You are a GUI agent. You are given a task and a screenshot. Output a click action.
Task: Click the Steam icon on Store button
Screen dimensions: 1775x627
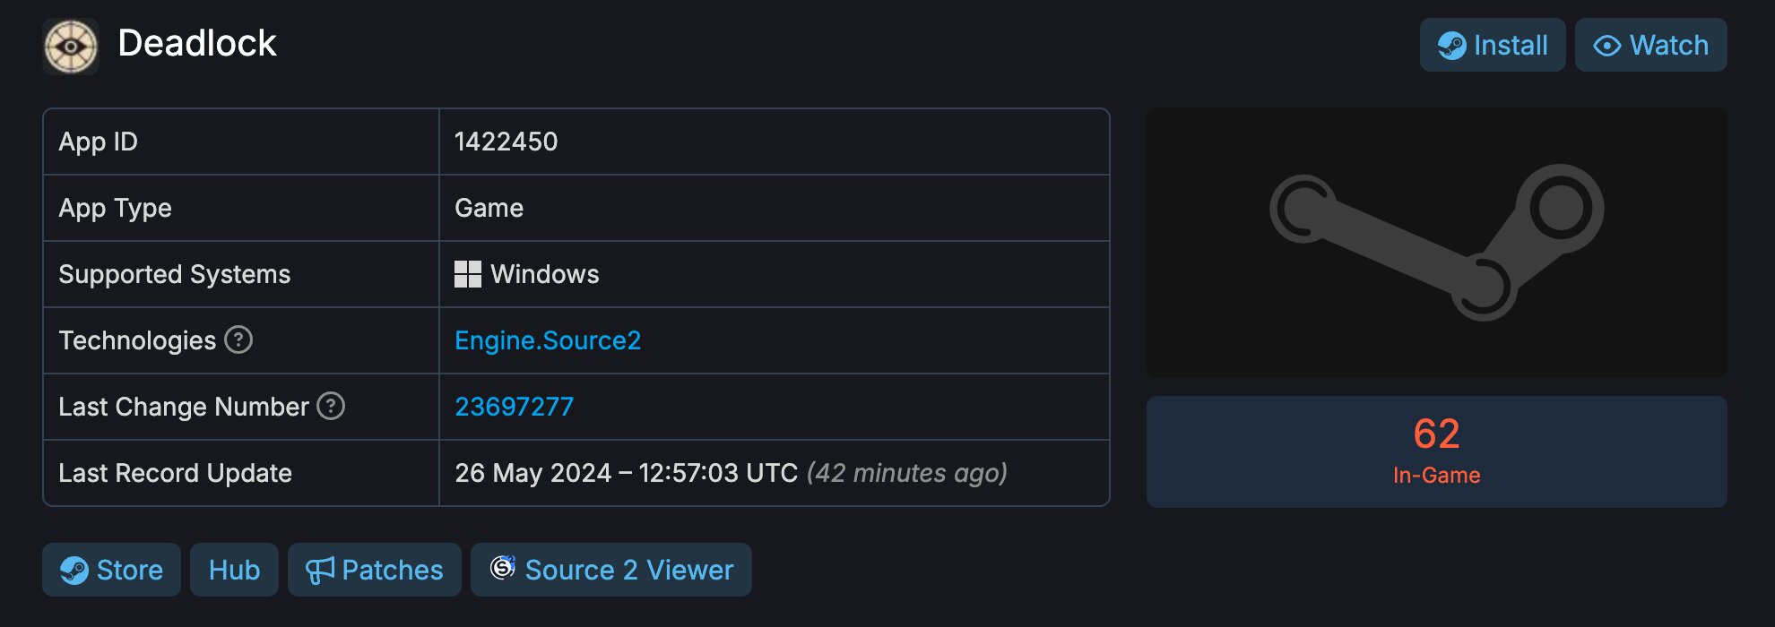point(74,571)
